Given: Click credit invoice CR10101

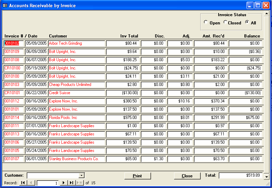Looking at the screenshot, I should [x=12, y=93].
